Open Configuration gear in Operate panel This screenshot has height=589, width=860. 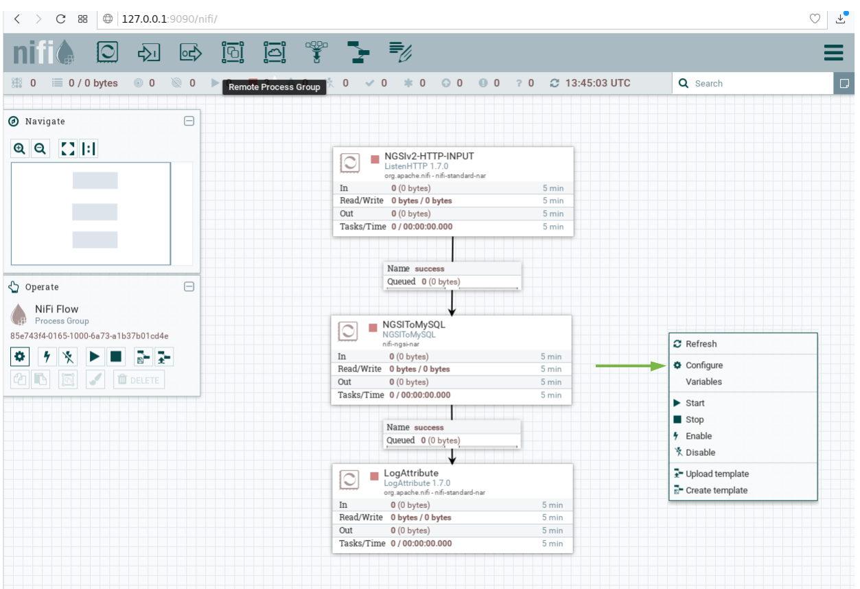click(x=20, y=357)
